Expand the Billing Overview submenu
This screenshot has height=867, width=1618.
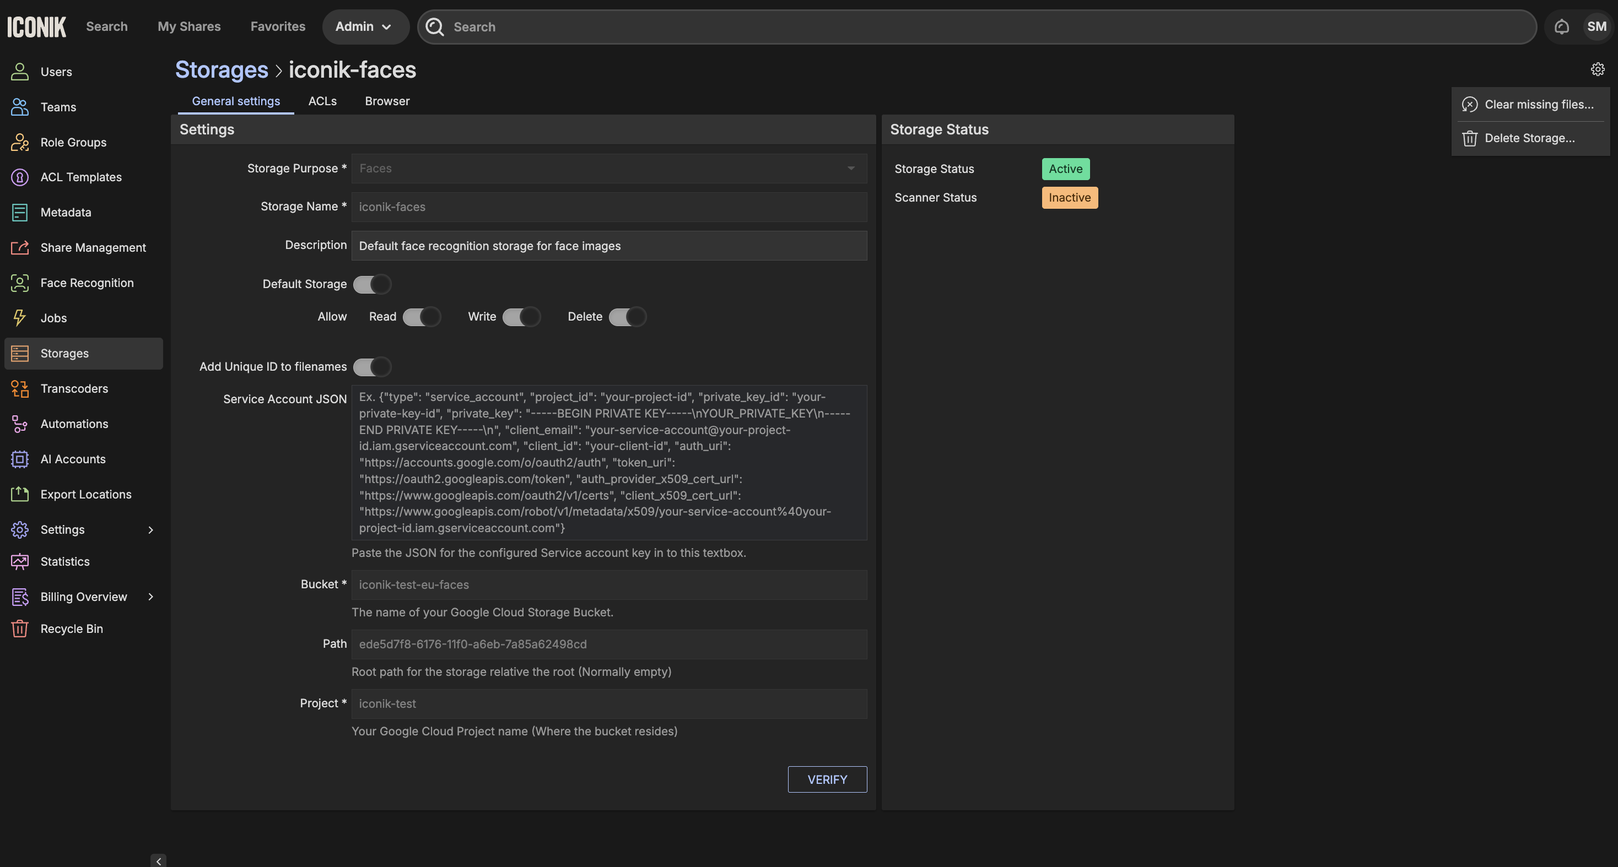click(151, 597)
